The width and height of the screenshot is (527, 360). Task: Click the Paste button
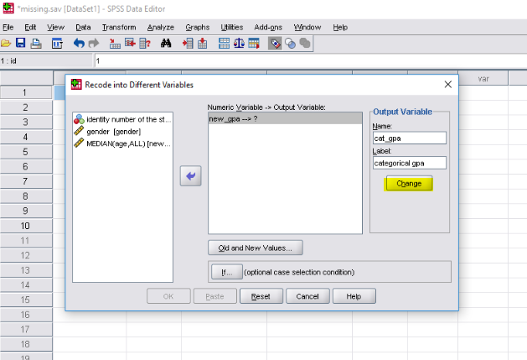(214, 296)
